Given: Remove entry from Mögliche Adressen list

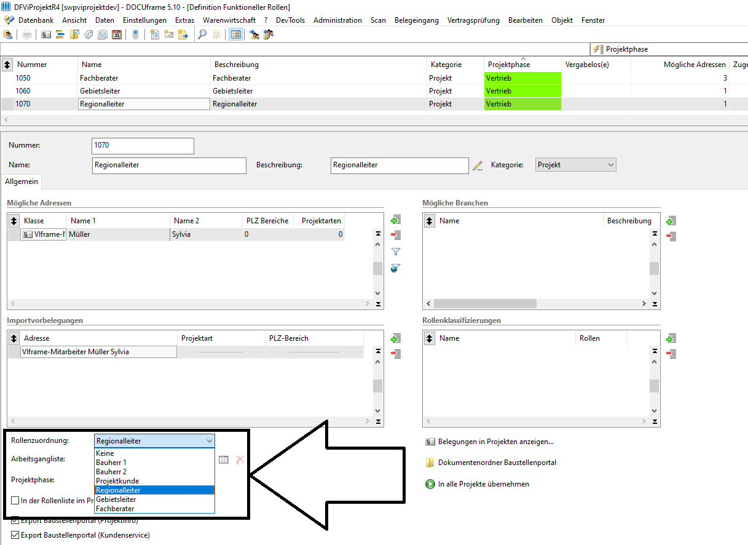Looking at the screenshot, I should [396, 236].
